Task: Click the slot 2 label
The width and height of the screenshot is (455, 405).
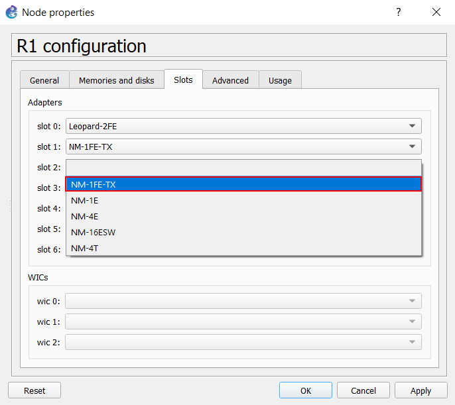Action: (49, 168)
